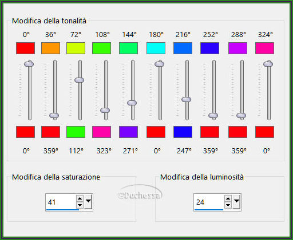Screen dimensions: 293x240
Task: Click the 144° hue slider handle
Action: [x=132, y=103]
